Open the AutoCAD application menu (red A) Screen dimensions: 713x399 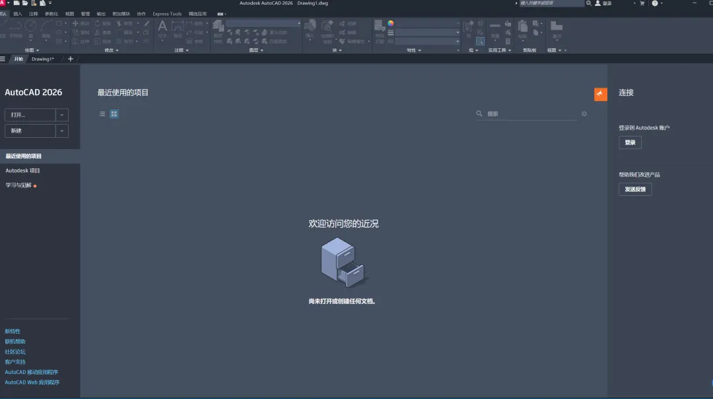pyautogui.click(x=3, y=3)
